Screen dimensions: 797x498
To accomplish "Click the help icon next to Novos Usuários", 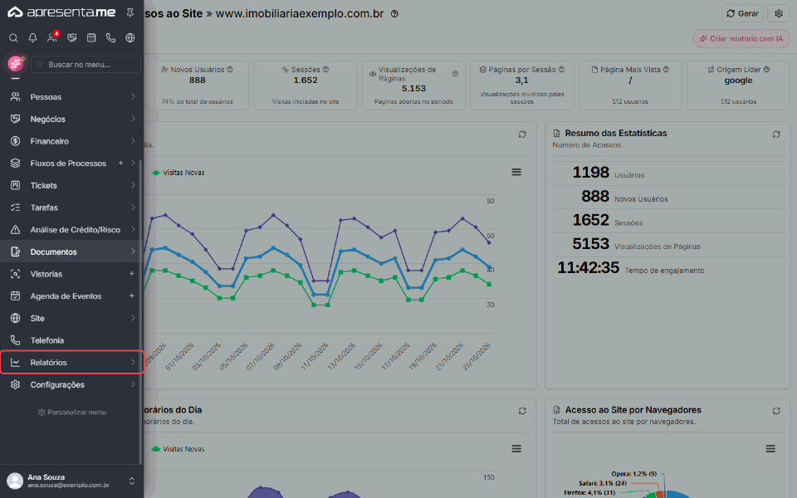I will click(230, 69).
